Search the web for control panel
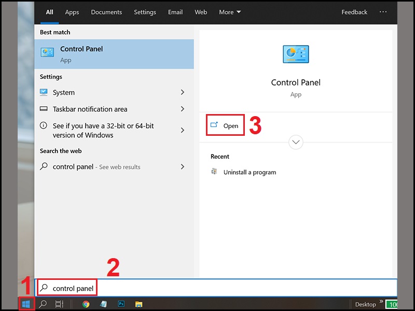 click(114, 166)
